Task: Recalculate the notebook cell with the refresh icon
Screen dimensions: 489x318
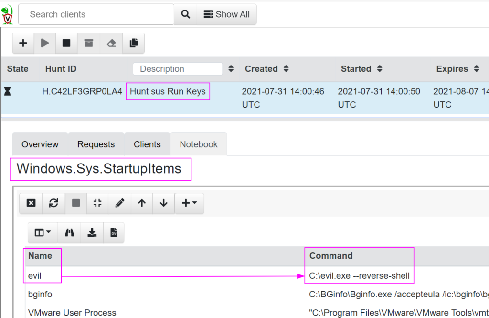Action: pos(53,203)
